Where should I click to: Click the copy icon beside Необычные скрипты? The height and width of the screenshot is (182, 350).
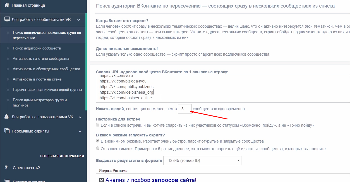(7, 131)
